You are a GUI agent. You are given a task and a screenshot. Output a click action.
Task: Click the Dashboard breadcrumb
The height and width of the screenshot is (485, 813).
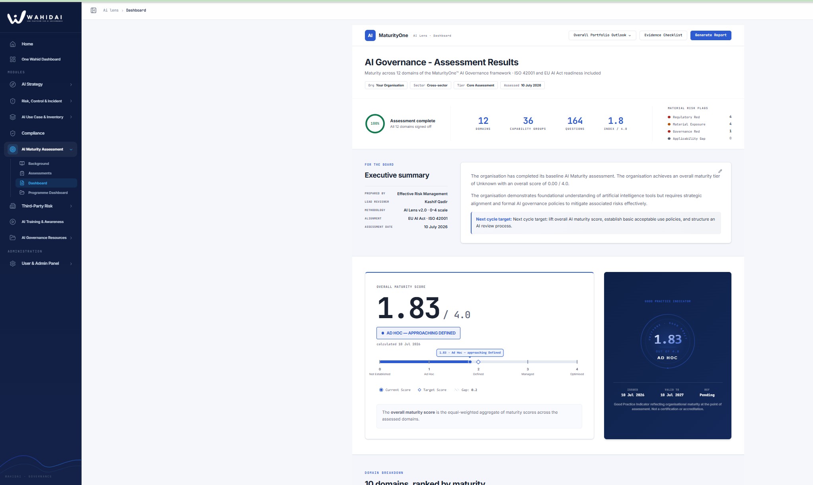(136, 10)
